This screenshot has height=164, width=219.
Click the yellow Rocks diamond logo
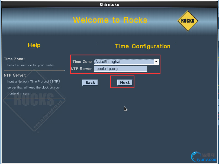pos(188,21)
